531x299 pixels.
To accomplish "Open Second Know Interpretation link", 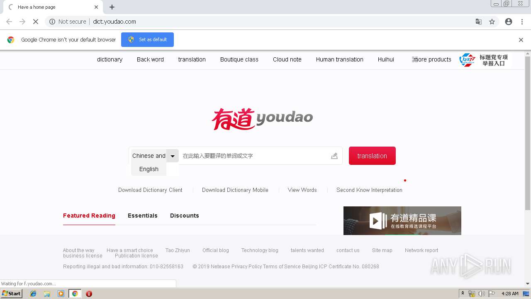I will pos(369,190).
